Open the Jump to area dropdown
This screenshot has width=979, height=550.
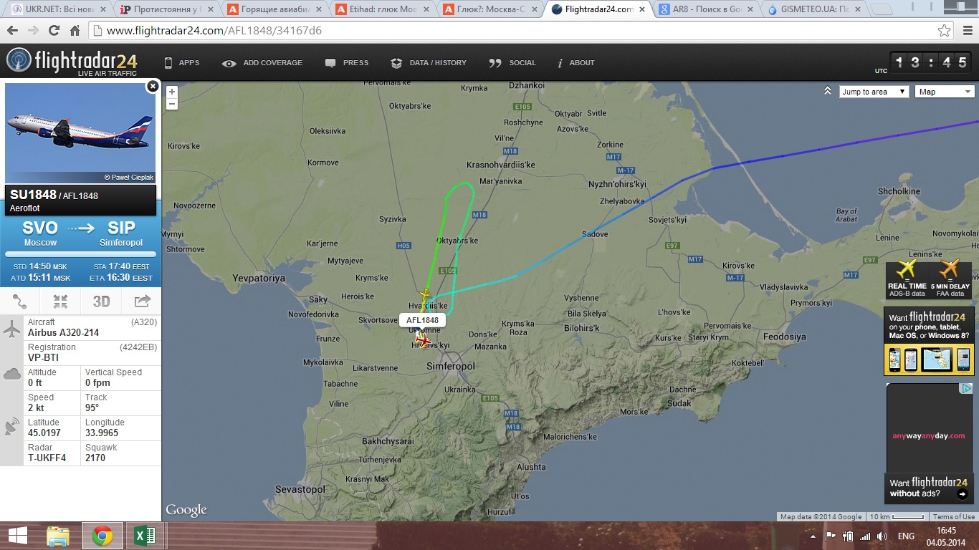coord(874,92)
